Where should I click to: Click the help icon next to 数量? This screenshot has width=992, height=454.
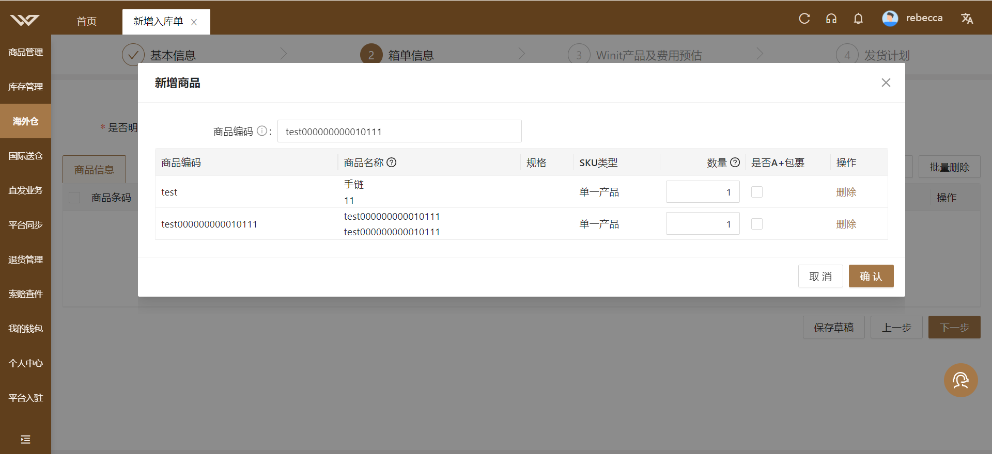tap(735, 163)
